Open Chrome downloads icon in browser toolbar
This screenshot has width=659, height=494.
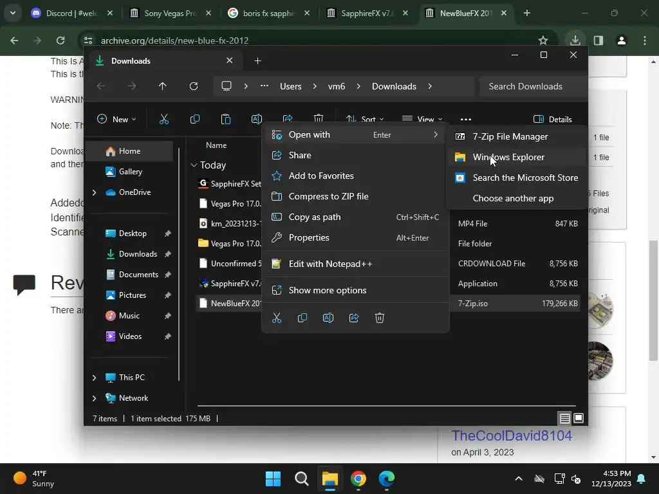coord(575,41)
